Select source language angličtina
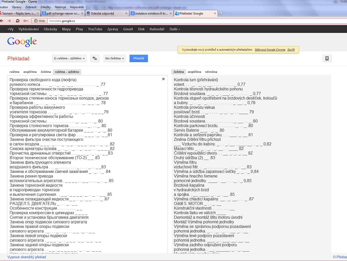 (x=30, y=72)
